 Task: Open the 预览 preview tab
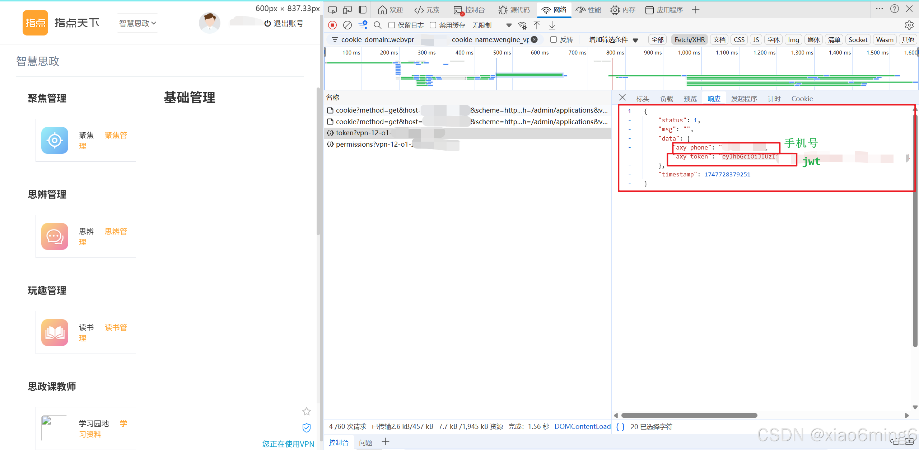(690, 99)
